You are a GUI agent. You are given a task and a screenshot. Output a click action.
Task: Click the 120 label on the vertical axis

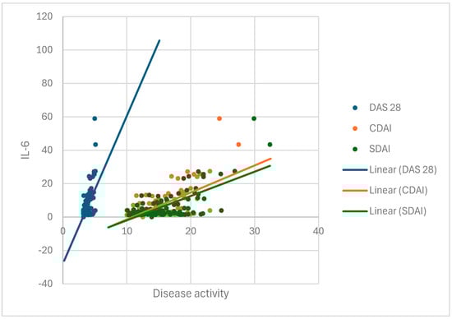[x=44, y=16]
